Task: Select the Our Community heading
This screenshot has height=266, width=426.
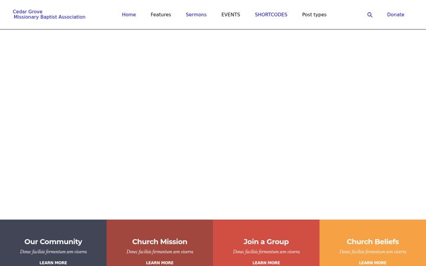Action: tap(53, 242)
